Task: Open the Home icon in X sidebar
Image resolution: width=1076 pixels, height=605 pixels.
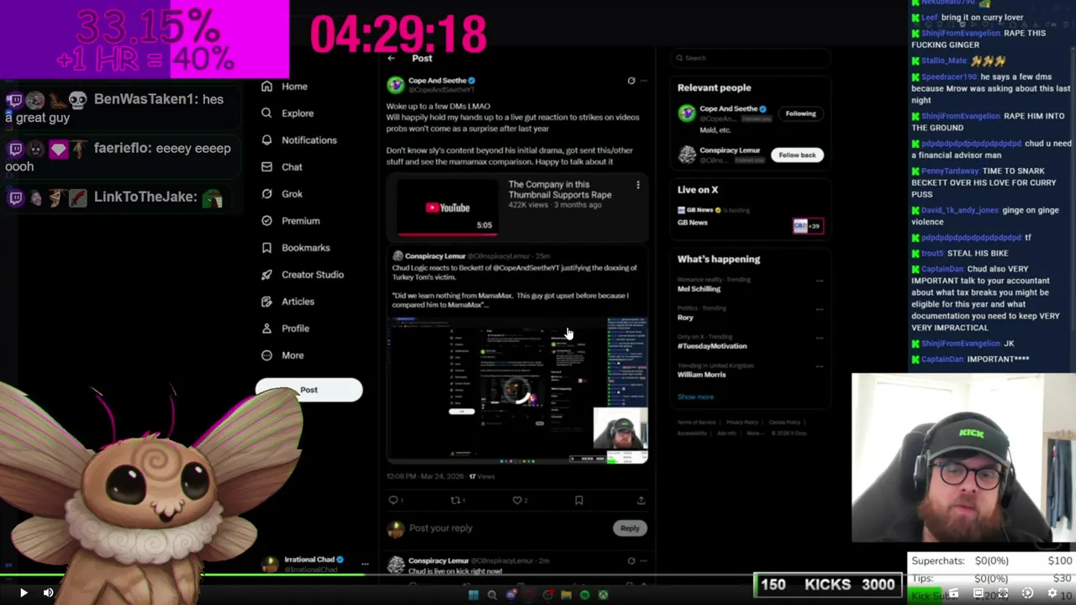Action: click(x=266, y=87)
